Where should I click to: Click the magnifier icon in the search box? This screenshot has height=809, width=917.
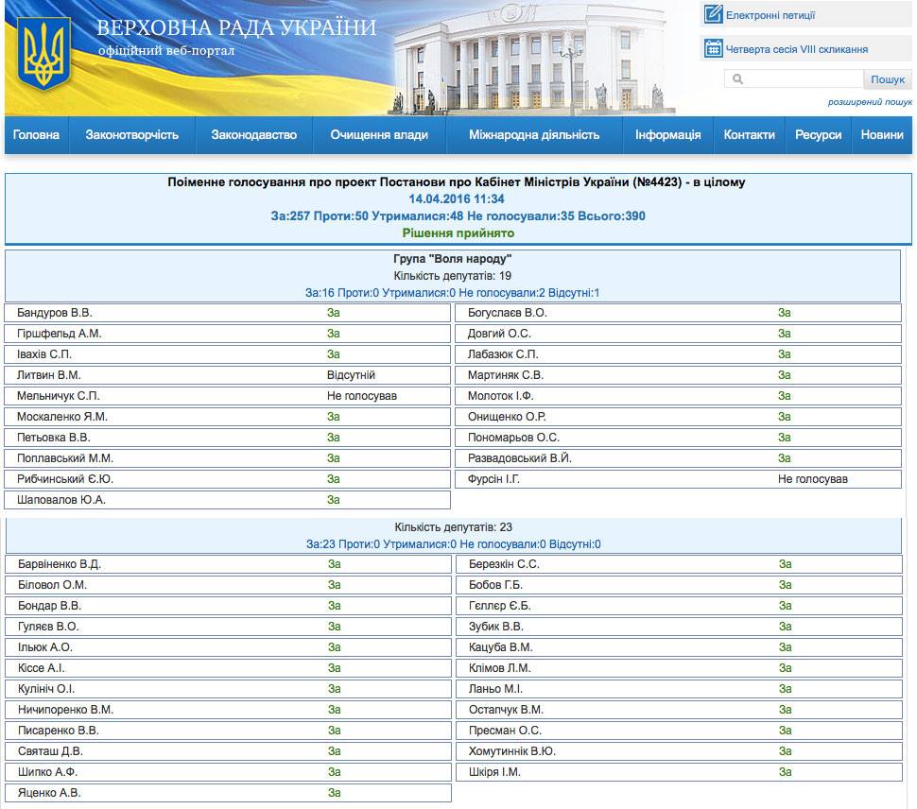pyautogui.click(x=738, y=80)
